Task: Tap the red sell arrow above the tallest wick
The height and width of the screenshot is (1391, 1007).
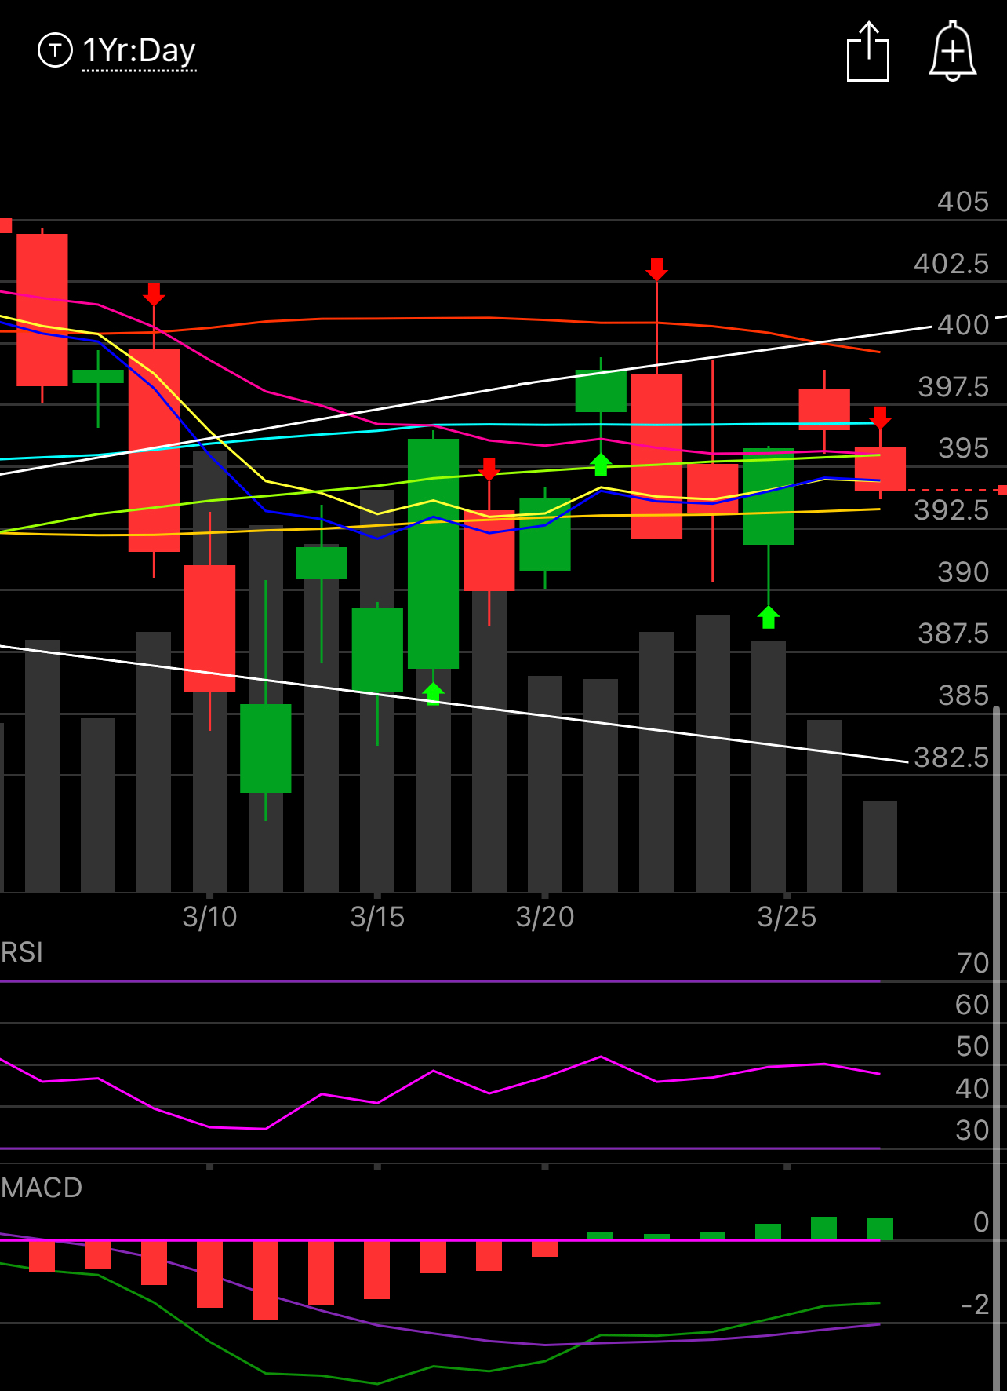Action: (656, 269)
